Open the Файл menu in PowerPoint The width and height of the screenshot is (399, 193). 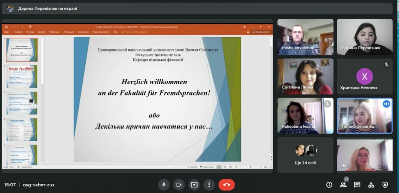click(7, 32)
